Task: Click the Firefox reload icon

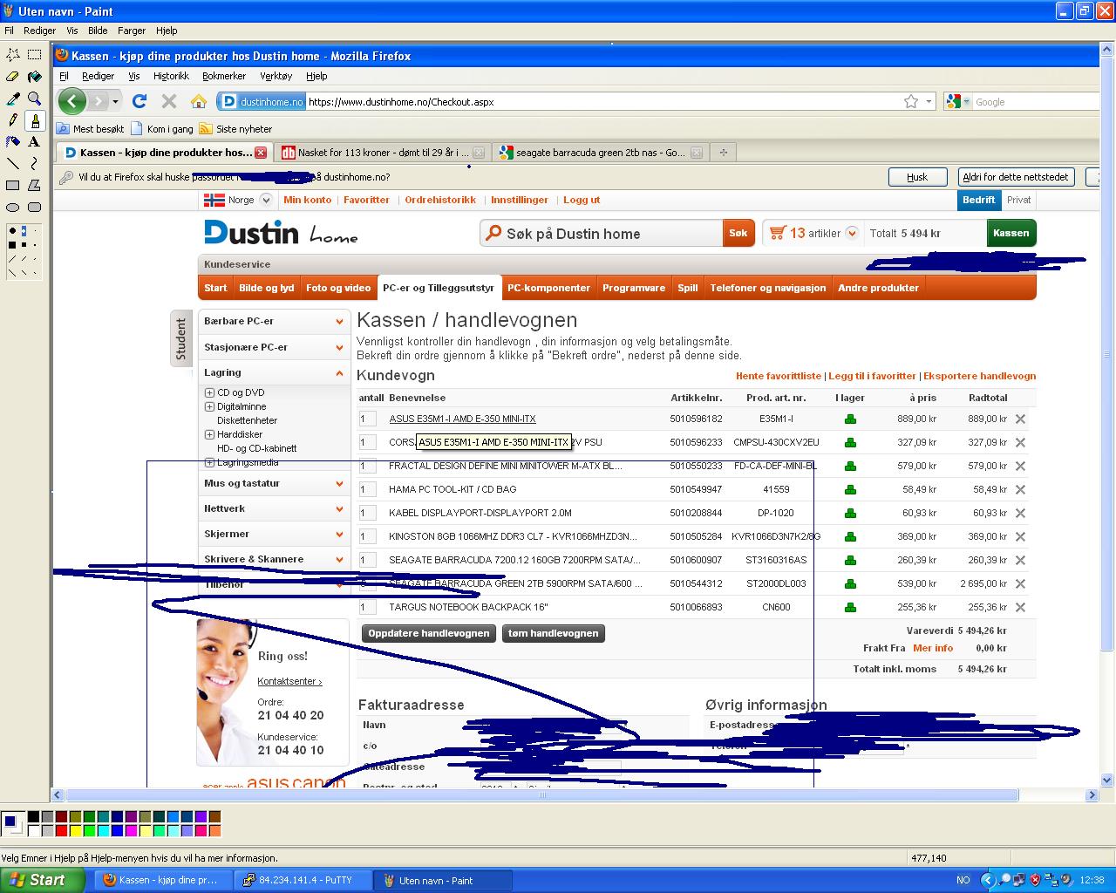Action: [x=139, y=101]
